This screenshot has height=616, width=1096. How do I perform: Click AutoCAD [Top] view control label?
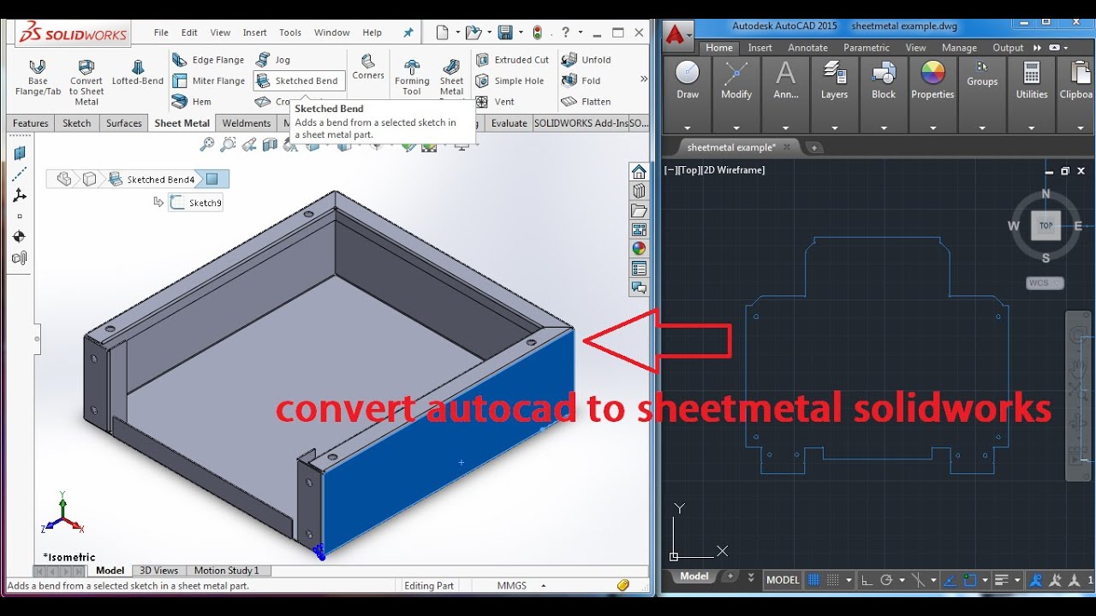[x=689, y=170]
